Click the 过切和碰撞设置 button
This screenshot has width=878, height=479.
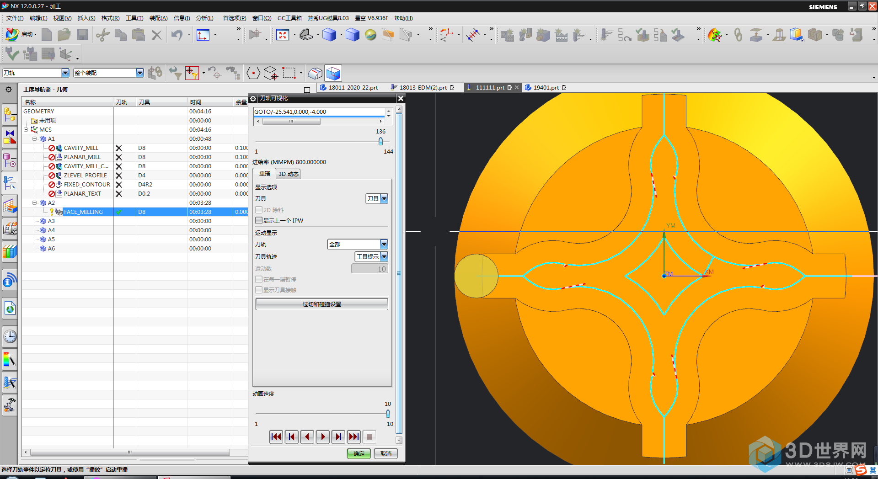[x=321, y=304]
